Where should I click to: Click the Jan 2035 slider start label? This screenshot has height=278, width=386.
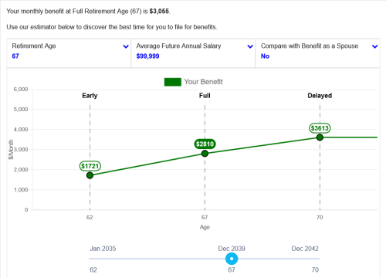coord(103,249)
